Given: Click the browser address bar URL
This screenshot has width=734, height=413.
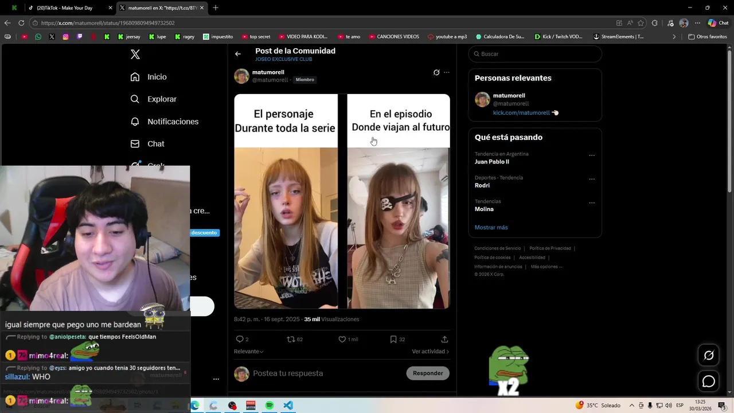Looking at the screenshot, I should click(x=108, y=23).
